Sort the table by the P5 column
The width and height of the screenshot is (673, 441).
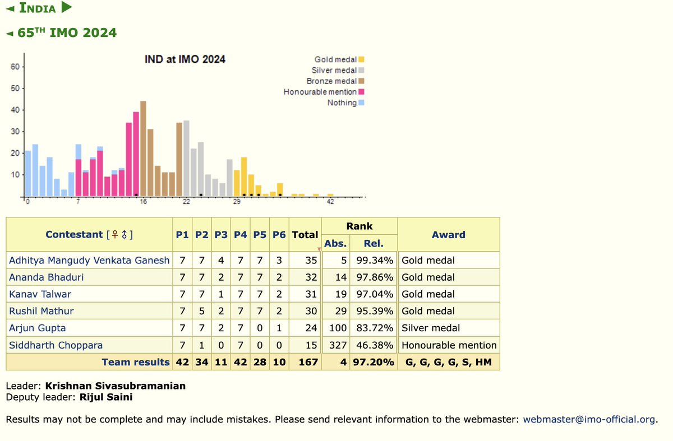click(x=260, y=235)
